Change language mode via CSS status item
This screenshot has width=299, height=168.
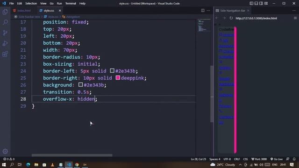pyautogui.click(x=245, y=159)
